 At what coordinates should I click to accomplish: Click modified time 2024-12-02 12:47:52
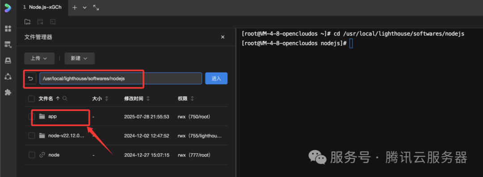pos(147,136)
